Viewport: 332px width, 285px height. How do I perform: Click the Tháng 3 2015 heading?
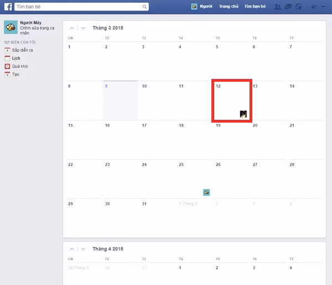point(108,28)
